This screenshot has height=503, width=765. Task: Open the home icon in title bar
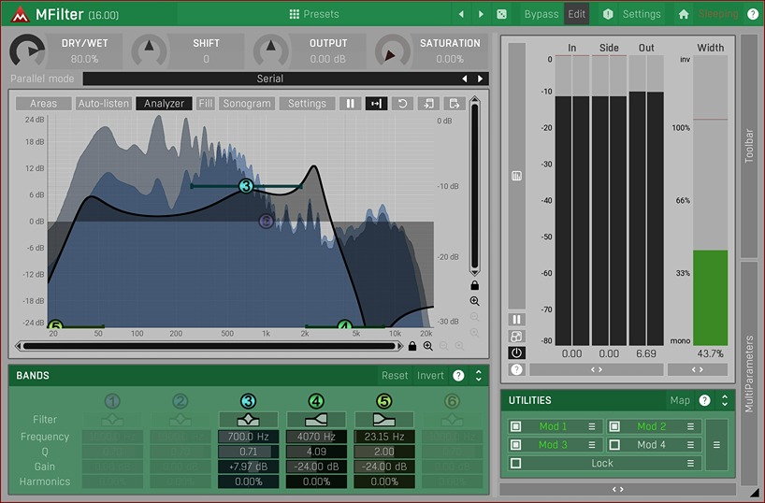point(684,14)
